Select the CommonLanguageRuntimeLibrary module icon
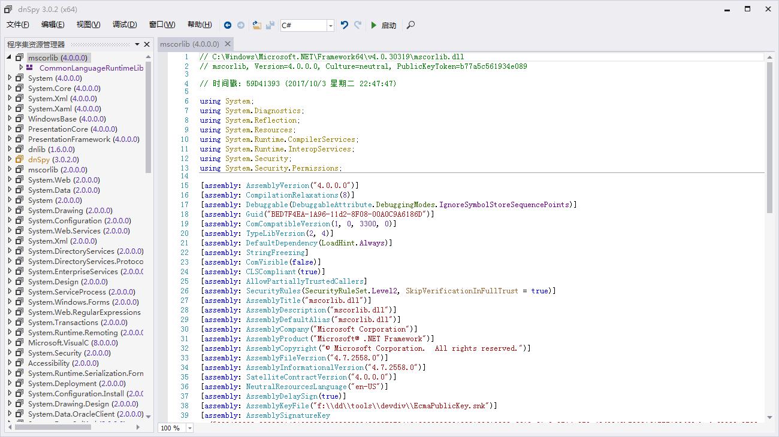779x437 pixels. pyautogui.click(x=29, y=68)
